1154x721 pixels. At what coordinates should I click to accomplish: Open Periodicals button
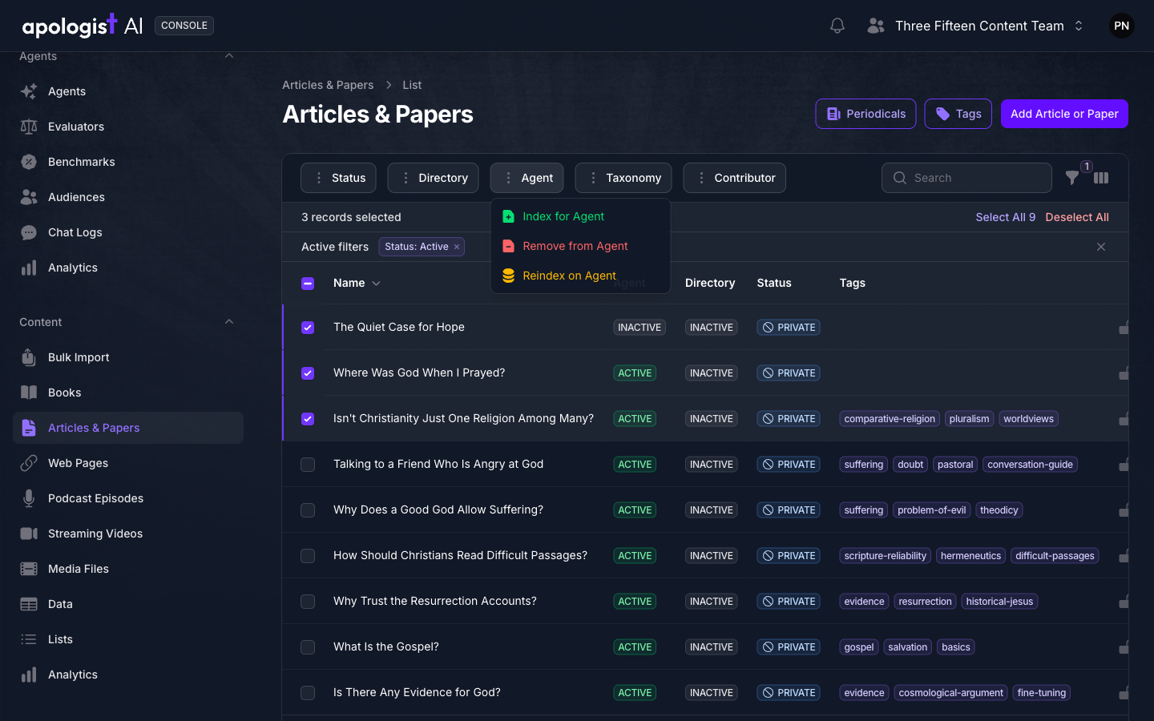[x=865, y=114]
